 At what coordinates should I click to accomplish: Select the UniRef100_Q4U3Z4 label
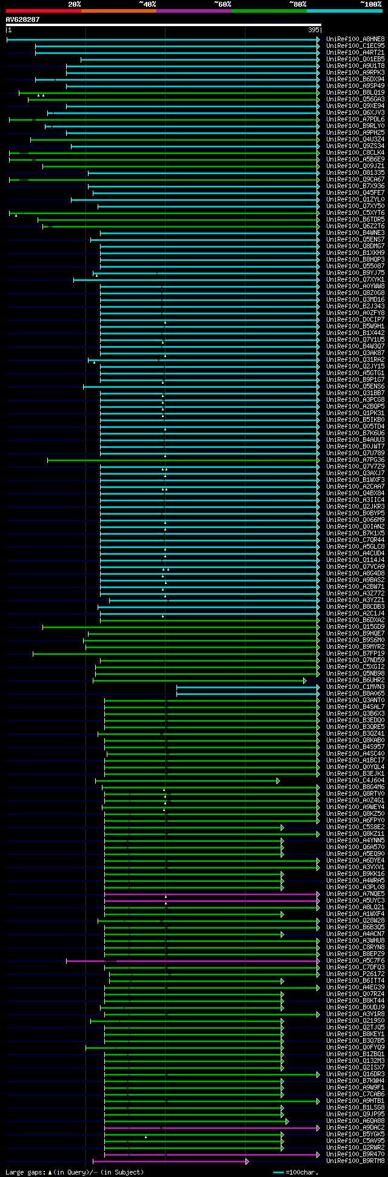(355, 139)
